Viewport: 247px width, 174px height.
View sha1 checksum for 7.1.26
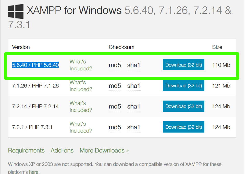click(134, 86)
